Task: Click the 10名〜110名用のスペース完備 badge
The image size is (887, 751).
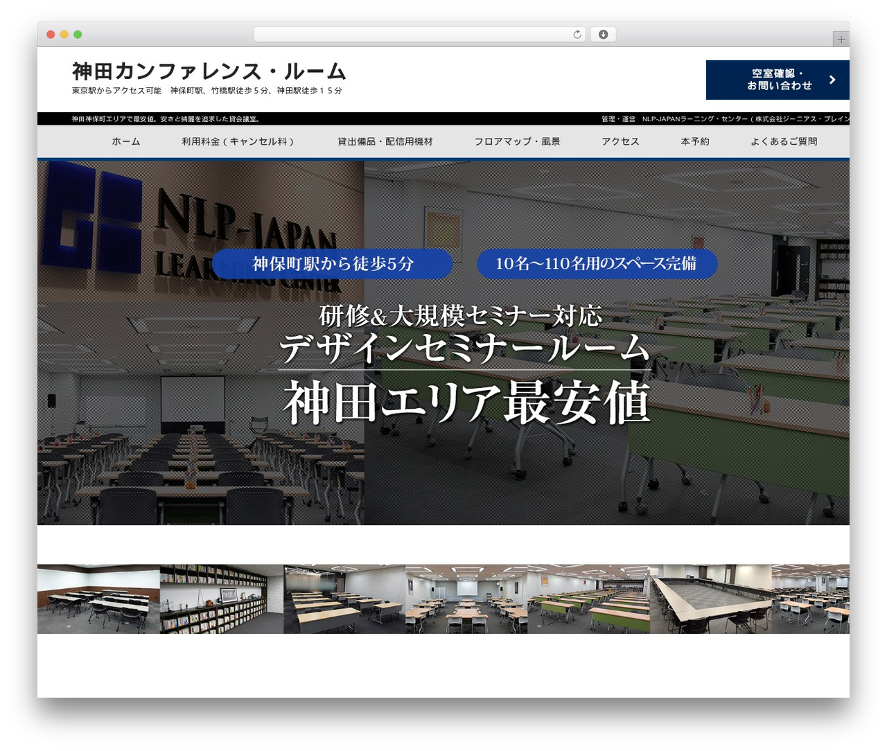Action: pos(597,263)
